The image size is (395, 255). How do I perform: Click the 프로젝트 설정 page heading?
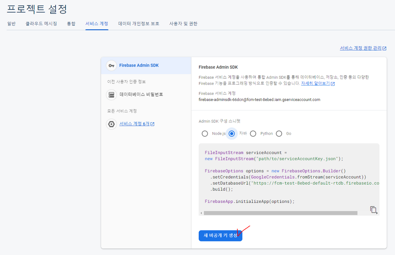tap(37, 9)
